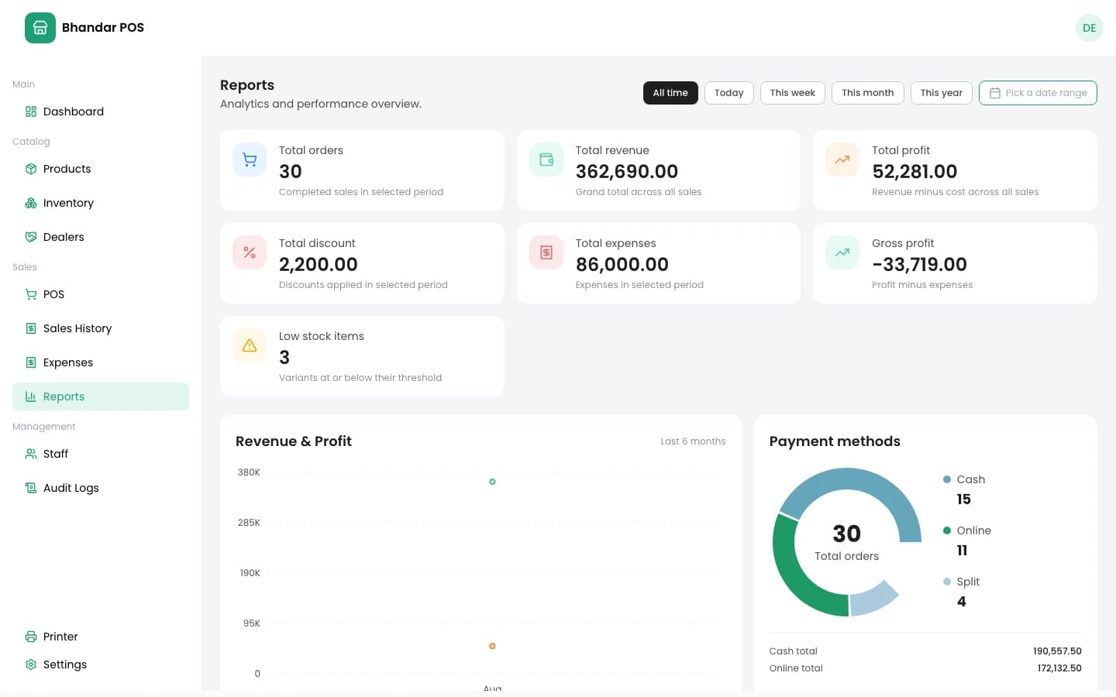Click the Reports bar chart icon
The image size is (1116, 697).
31,397
